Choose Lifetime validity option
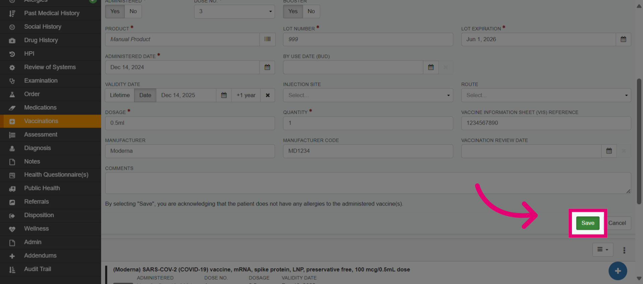The width and height of the screenshot is (643, 284). pos(120,95)
